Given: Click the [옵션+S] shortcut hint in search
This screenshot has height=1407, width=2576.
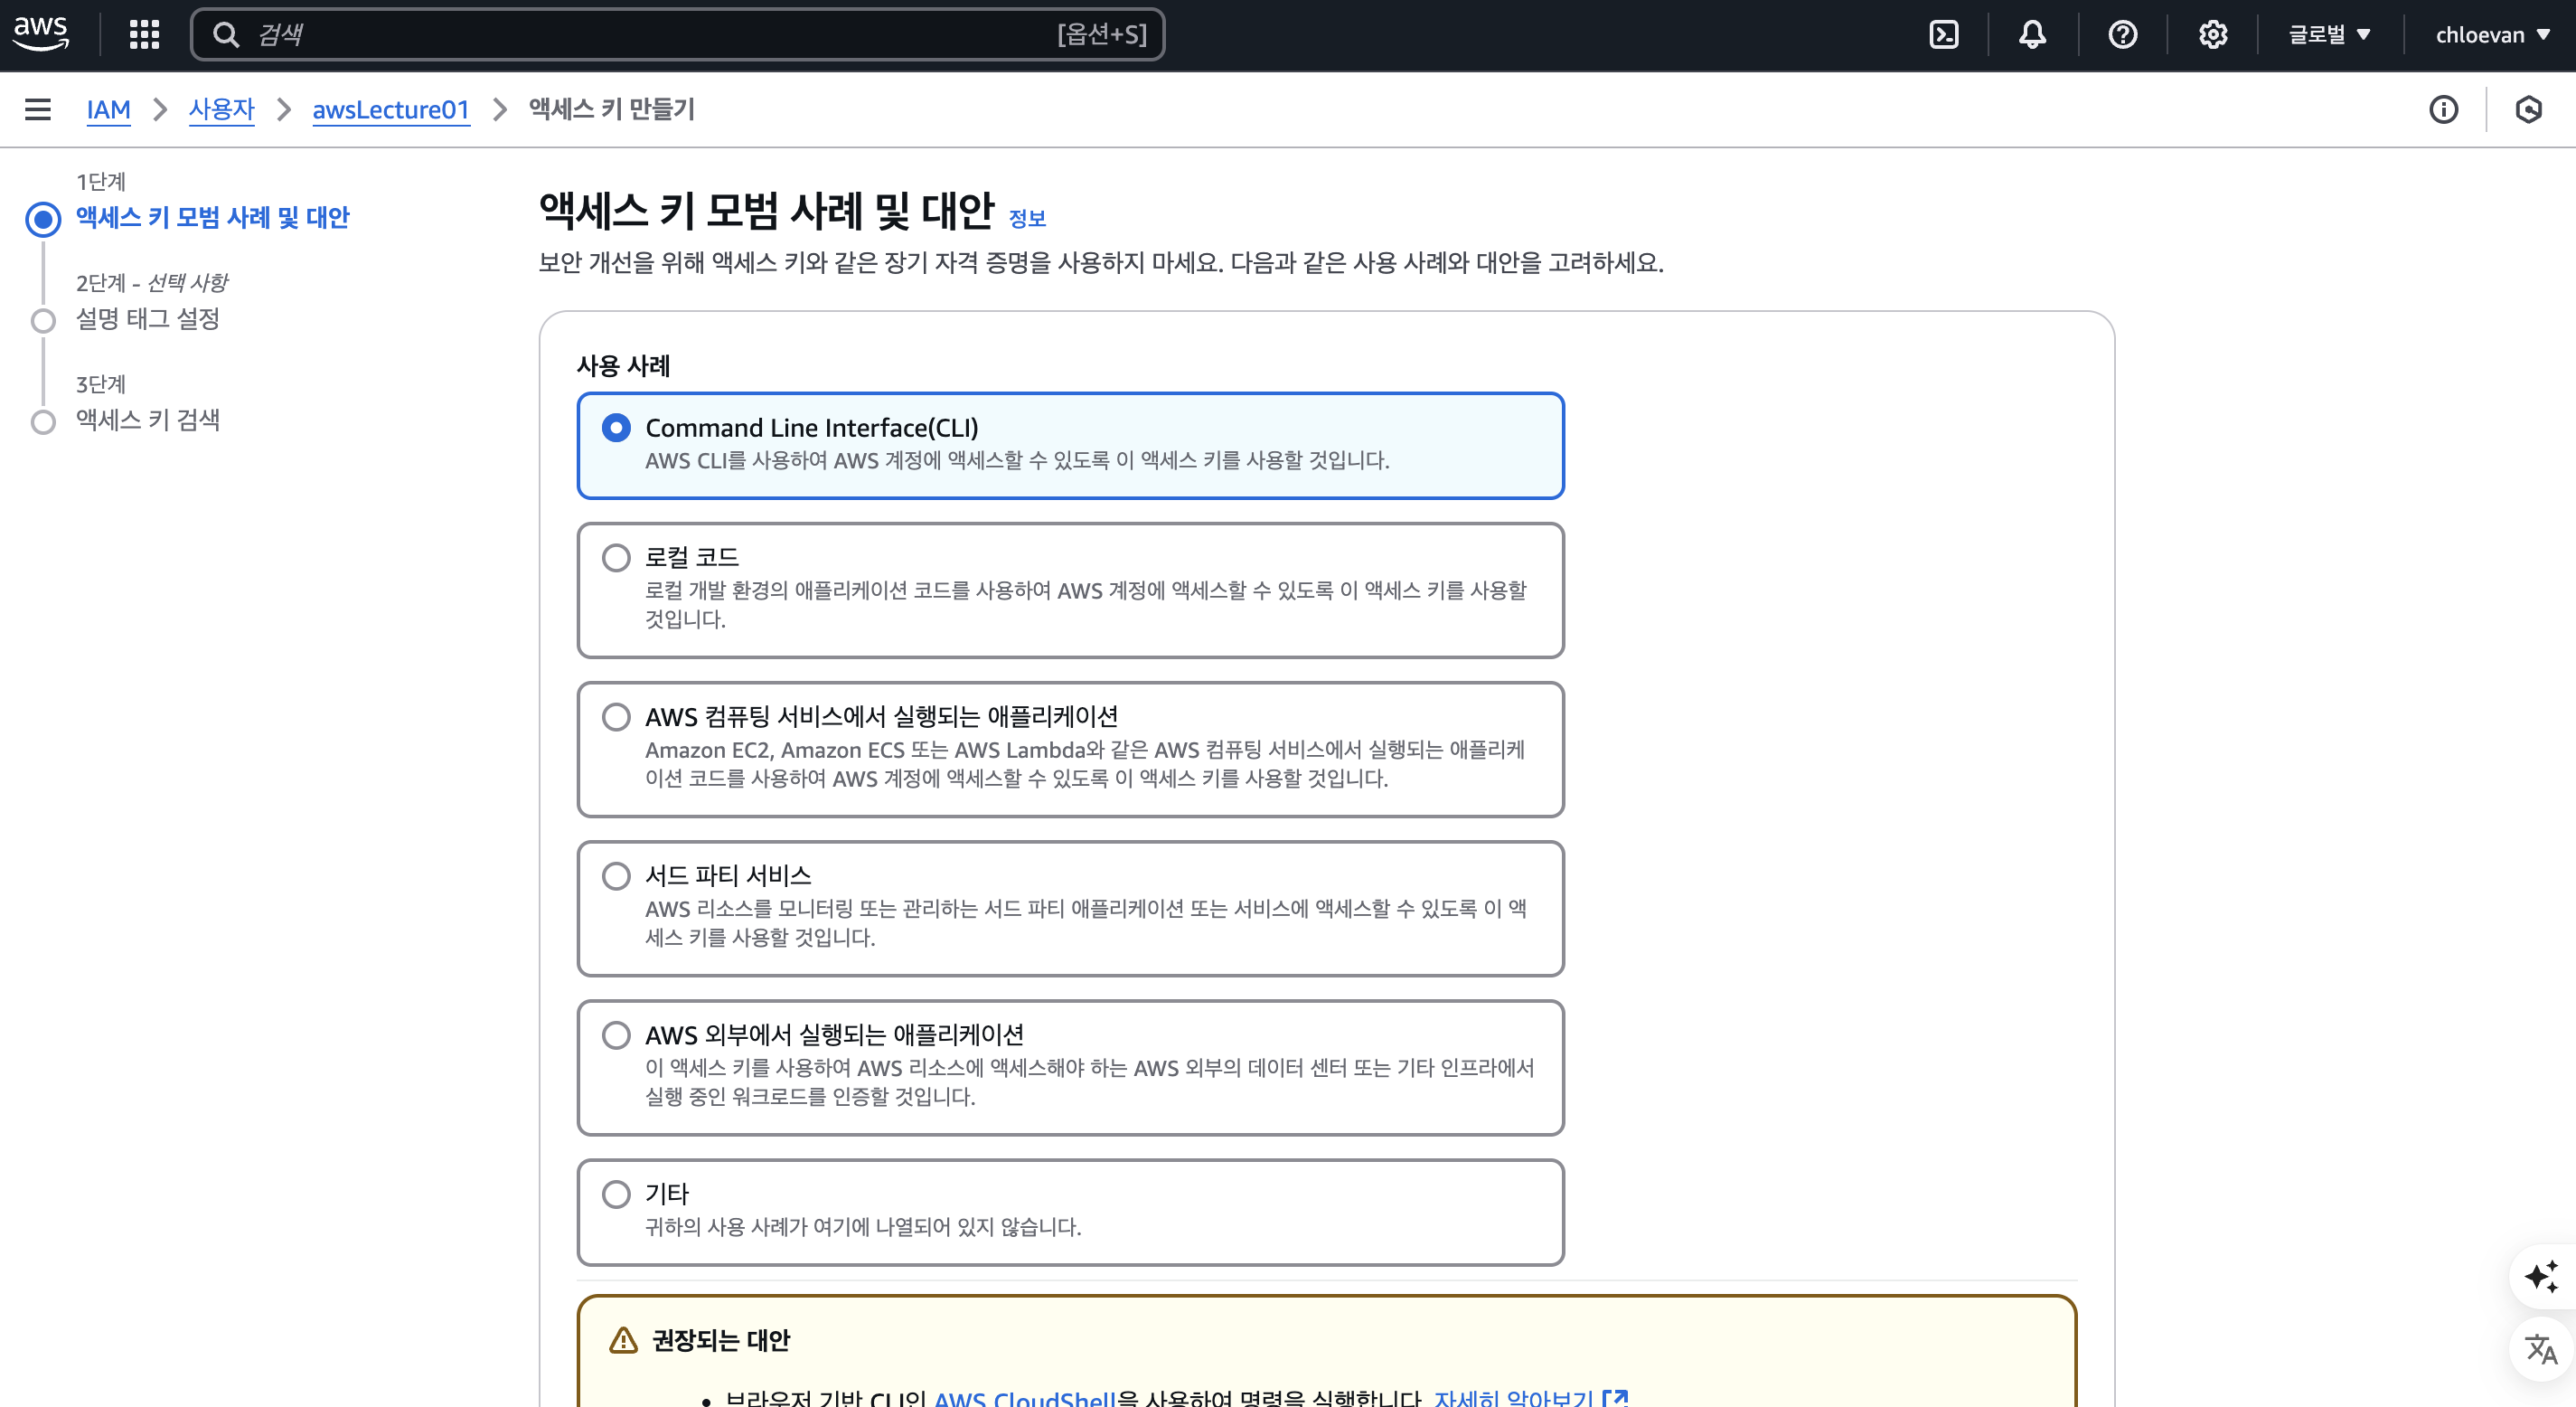Looking at the screenshot, I should (1102, 35).
